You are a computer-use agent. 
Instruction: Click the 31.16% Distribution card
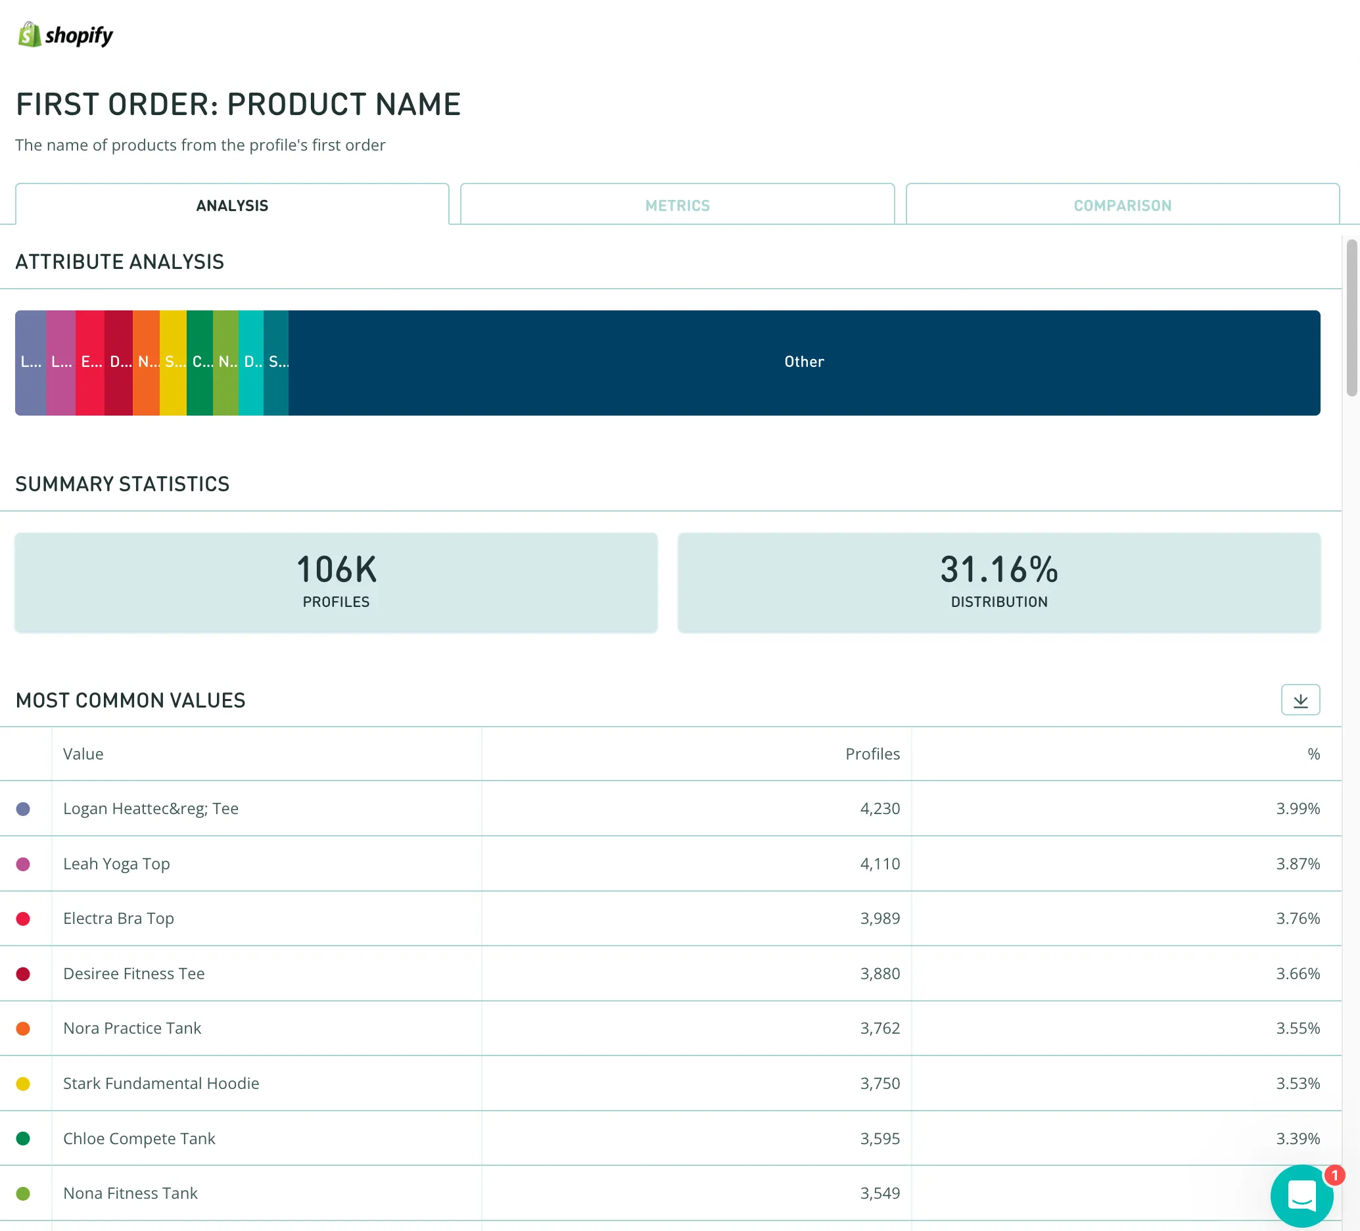pos(998,582)
